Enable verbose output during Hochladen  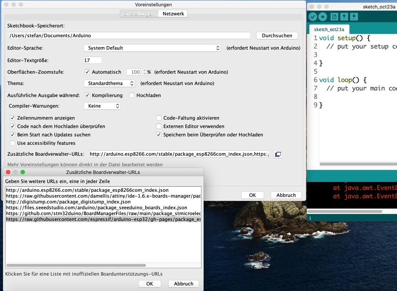tap(132, 95)
